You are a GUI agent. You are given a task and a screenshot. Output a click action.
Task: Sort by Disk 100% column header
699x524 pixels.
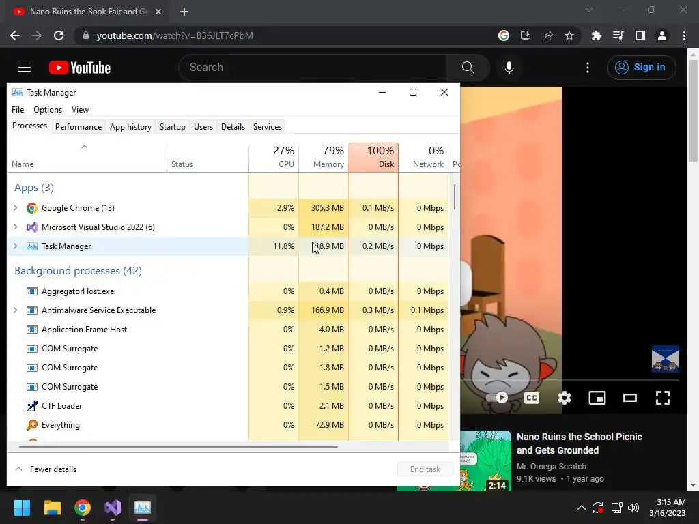(x=373, y=158)
